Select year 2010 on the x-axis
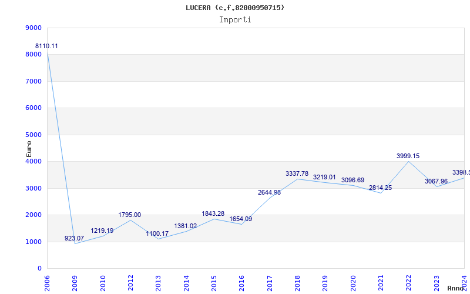 [x=103, y=283]
